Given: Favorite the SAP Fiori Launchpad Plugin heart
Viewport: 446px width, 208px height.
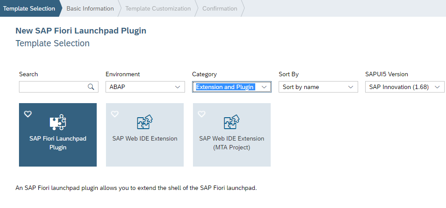Looking at the screenshot, I should 27,114.
